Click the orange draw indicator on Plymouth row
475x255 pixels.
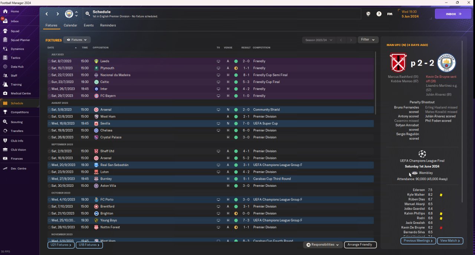point(236,68)
